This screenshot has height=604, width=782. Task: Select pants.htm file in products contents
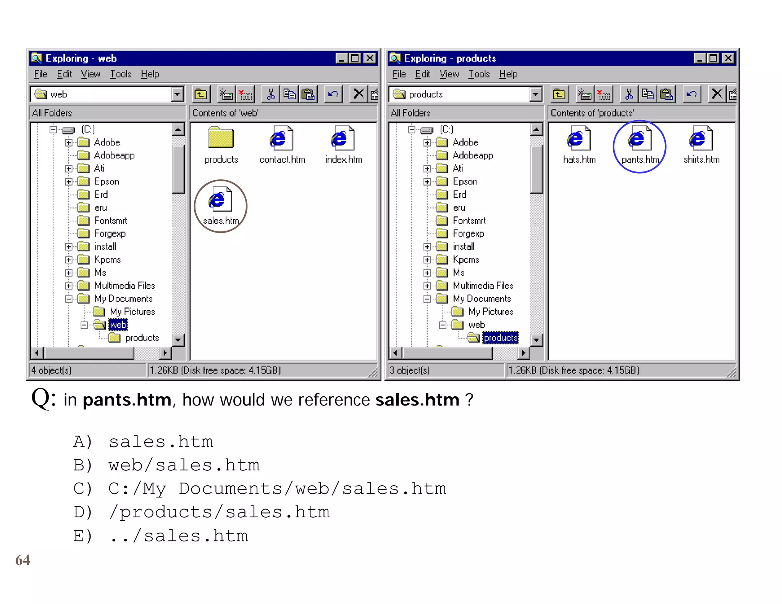(x=640, y=145)
